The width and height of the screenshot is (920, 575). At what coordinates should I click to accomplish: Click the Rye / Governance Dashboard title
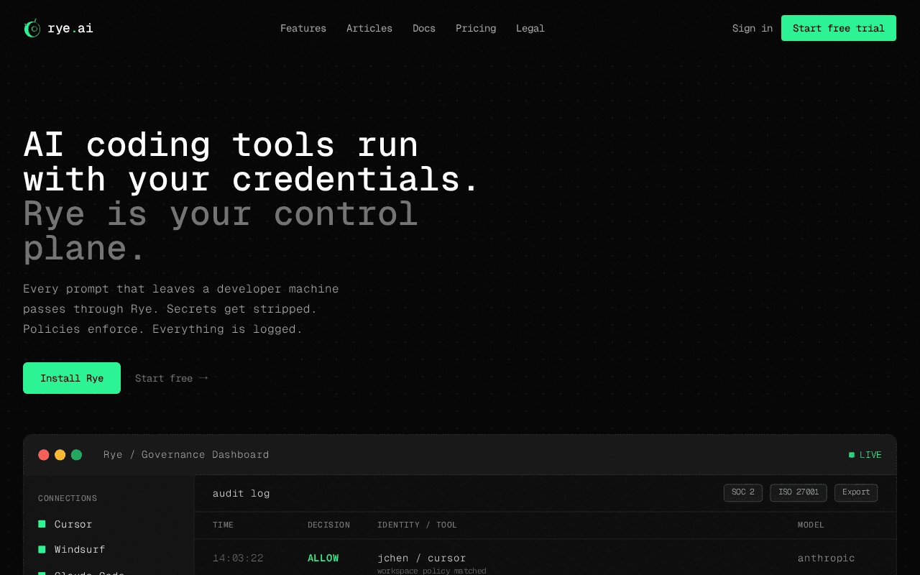(186, 455)
